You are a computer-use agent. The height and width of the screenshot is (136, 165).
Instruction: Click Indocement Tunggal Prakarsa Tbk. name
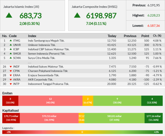pos(49,84)
